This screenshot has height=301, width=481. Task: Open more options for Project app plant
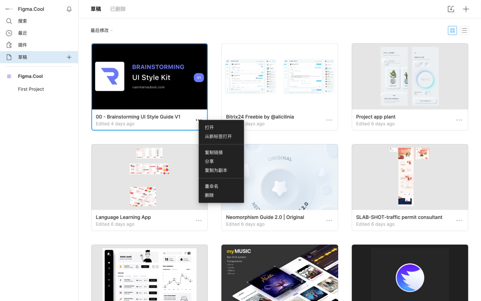(459, 120)
